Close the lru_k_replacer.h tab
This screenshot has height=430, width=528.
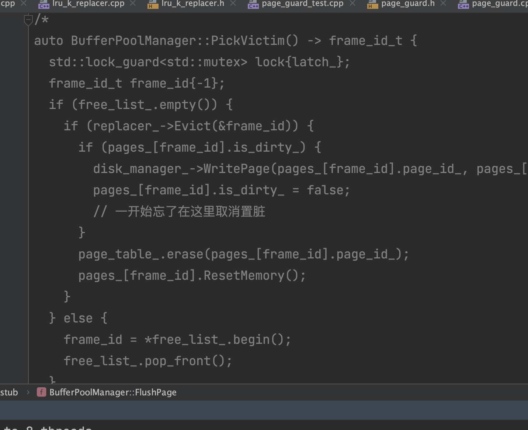click(233, 3)
